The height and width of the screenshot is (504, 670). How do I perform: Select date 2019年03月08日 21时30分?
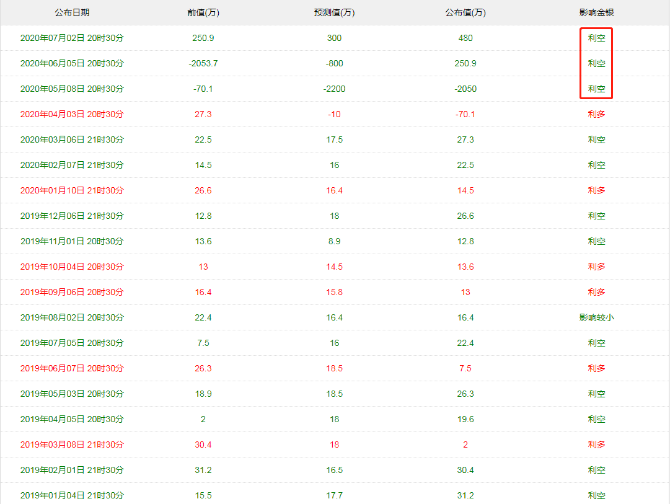tap(72, 444)
